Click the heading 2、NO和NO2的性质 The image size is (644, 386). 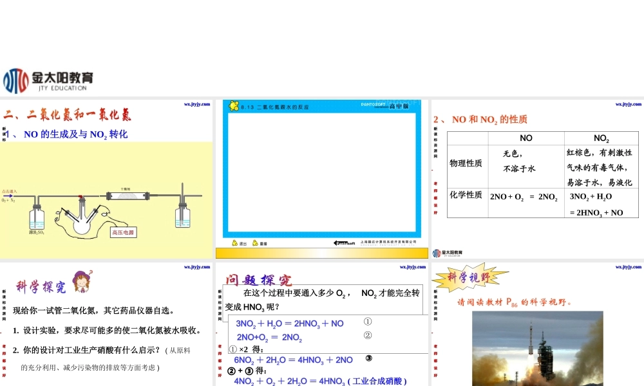[x=480, y=120]
